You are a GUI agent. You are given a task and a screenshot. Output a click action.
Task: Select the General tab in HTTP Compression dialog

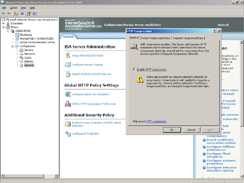point(134,38)
